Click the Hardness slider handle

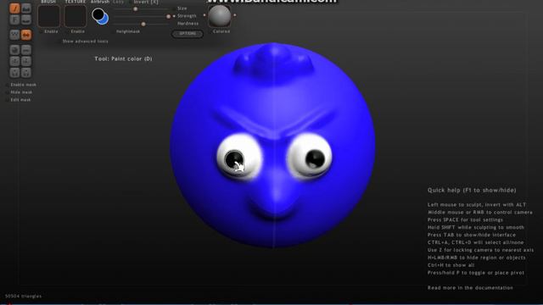pos(143,24)
